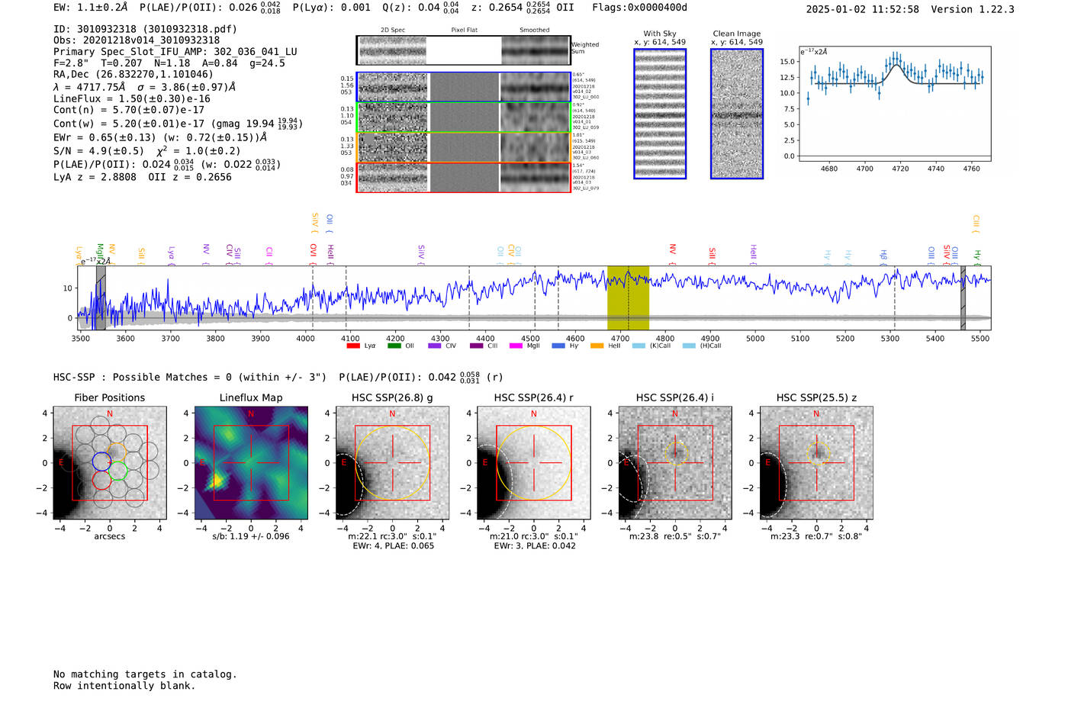This screenshot has width=1068, height=727.
Task: Click the EWr: 3, PLAE: 0.042 caption
Action: 535,546
